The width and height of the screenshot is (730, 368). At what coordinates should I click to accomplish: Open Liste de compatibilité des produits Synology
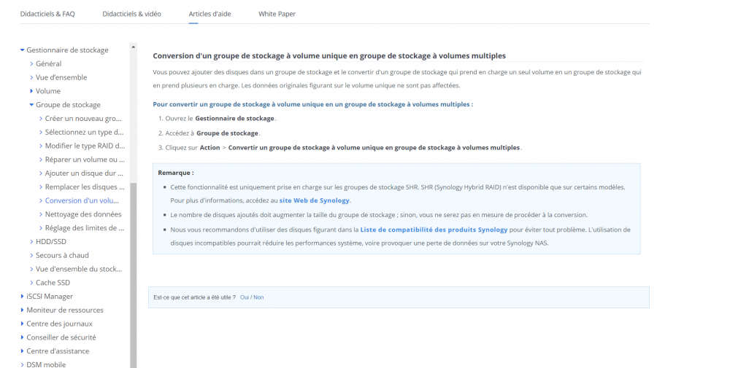point(434,230)
